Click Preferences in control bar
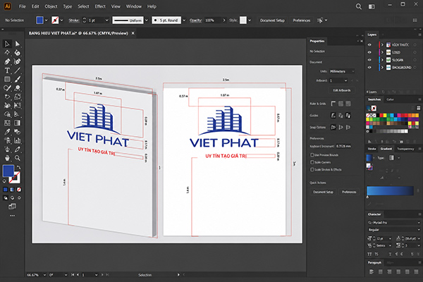 click(x=302, y=20)
